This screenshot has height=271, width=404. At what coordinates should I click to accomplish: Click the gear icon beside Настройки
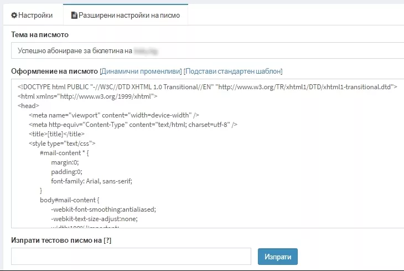tap(14, 15)
